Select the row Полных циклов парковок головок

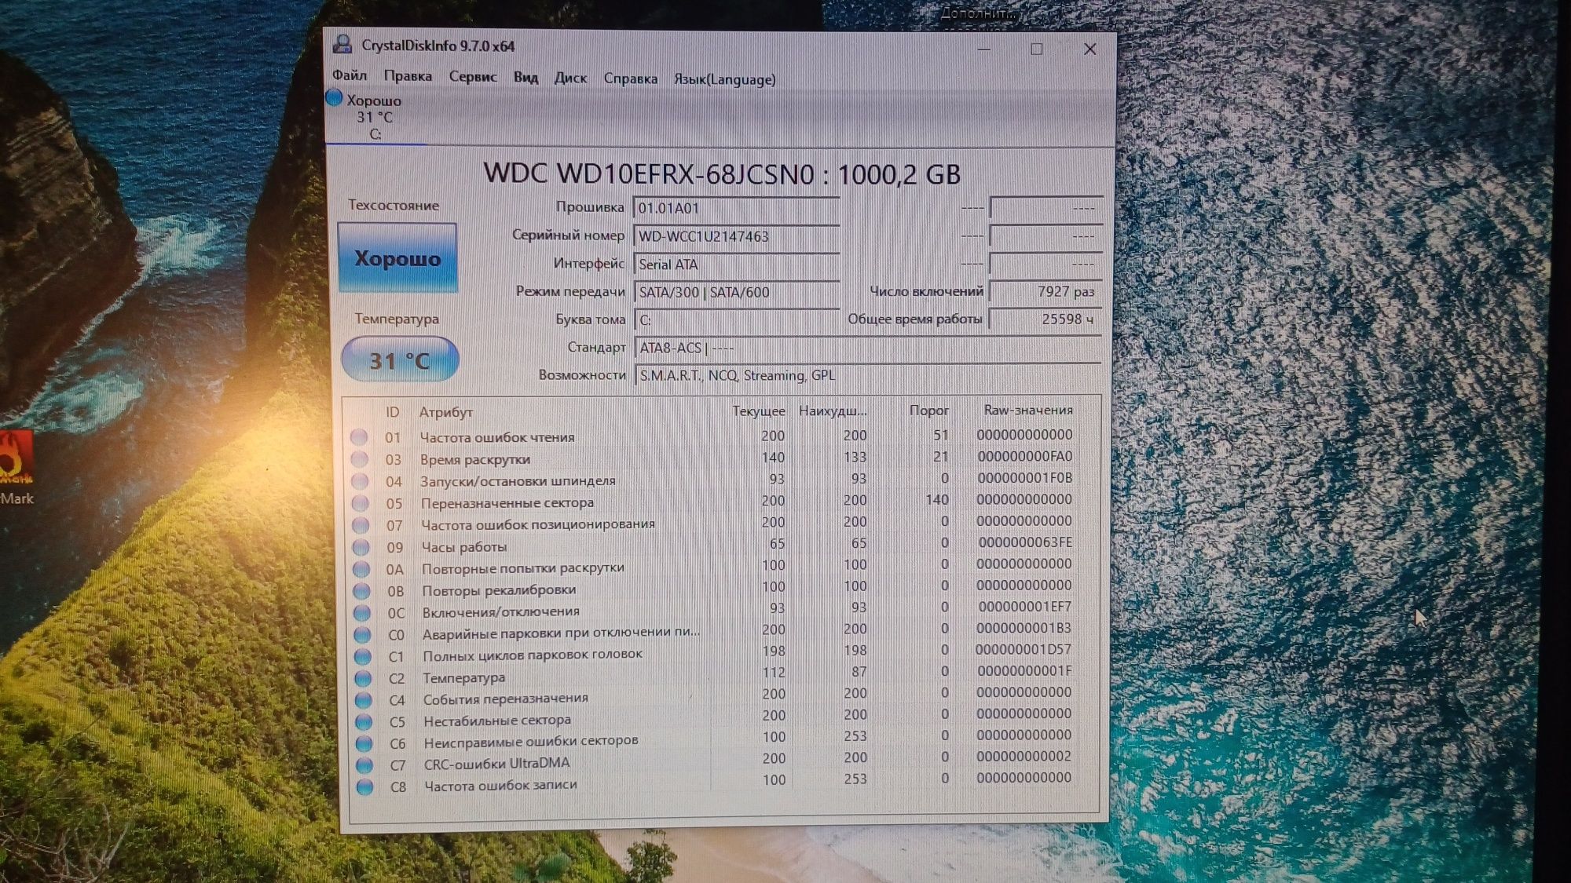point(711,653)
